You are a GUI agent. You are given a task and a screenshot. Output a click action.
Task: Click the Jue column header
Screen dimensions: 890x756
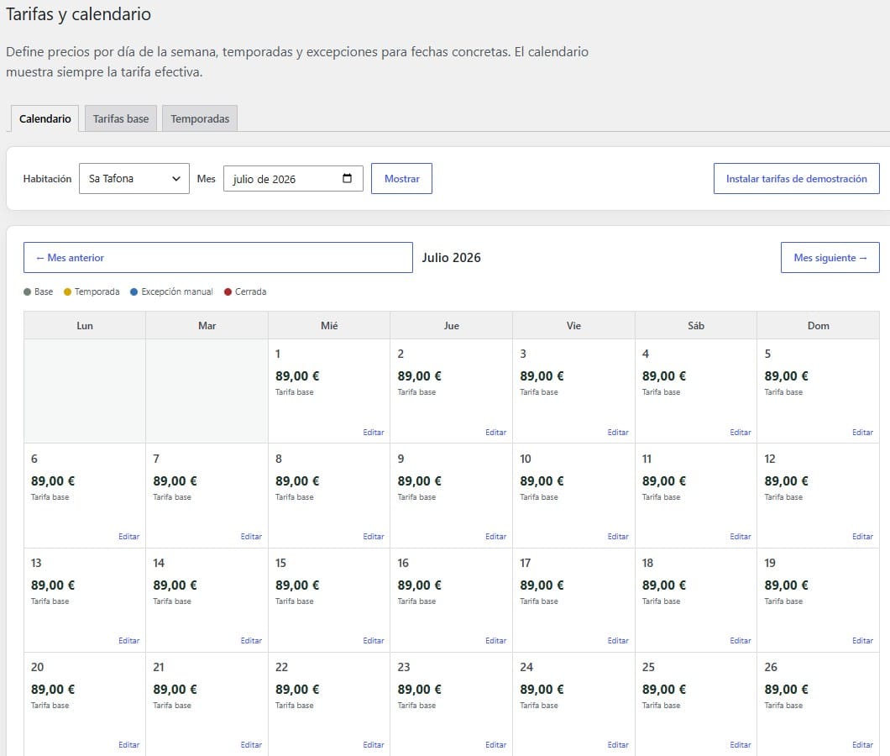[x=452, y=325]
